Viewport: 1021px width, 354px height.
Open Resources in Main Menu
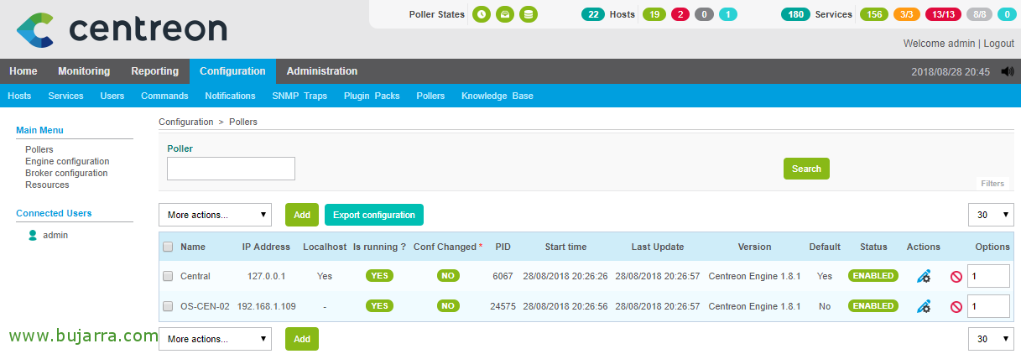[x=47, y=185]
